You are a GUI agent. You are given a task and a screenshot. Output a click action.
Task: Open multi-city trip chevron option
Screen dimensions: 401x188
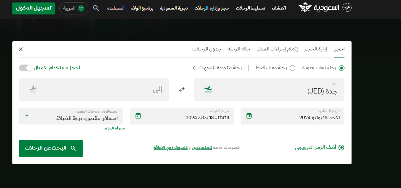[194, 68]
